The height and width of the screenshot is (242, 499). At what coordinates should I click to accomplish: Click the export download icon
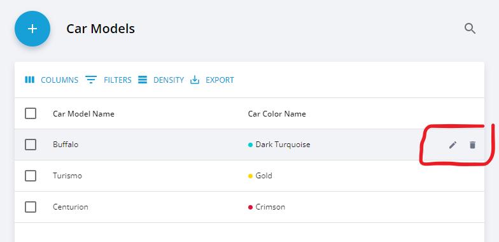[x=195, y=80]
